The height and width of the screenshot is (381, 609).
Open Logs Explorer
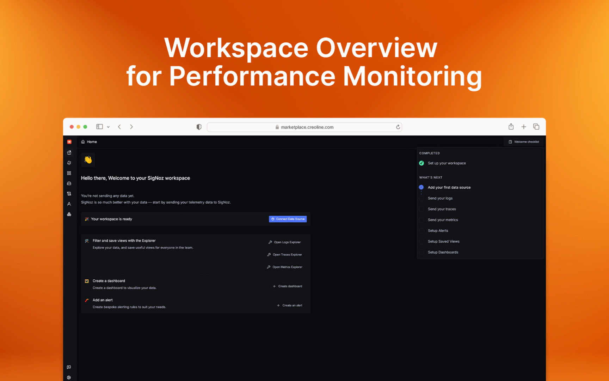285,242
